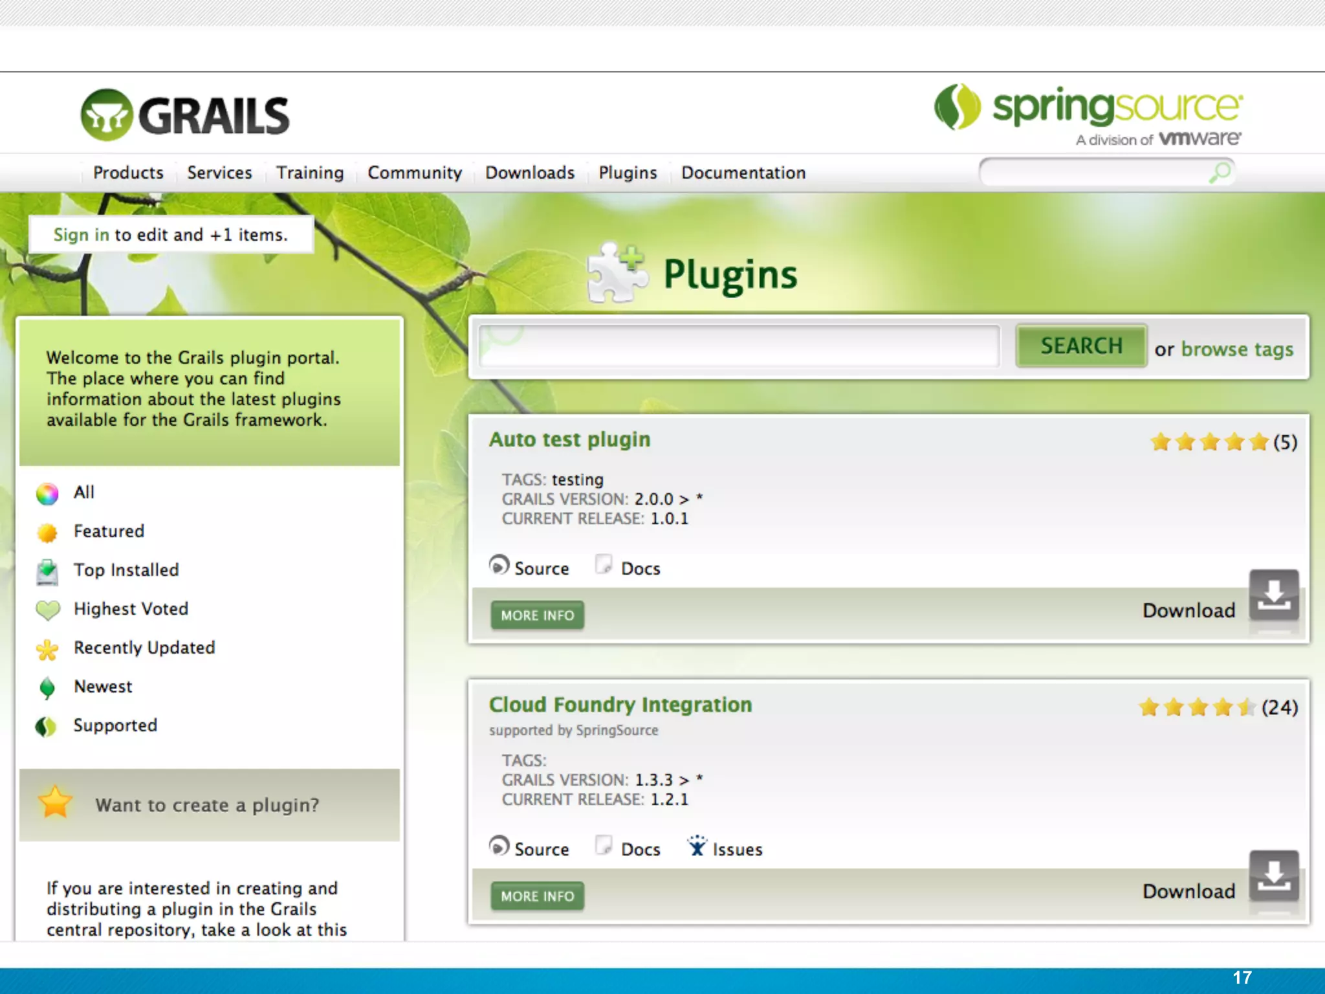Click the Sign in link
The height and width of the screenshot is (994, 1325).
tap(81, 234)
